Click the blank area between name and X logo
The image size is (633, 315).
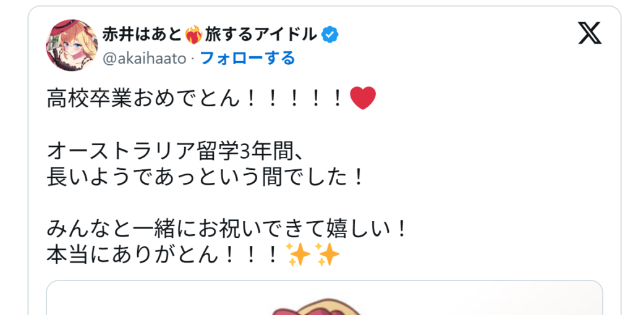point(456,35)
